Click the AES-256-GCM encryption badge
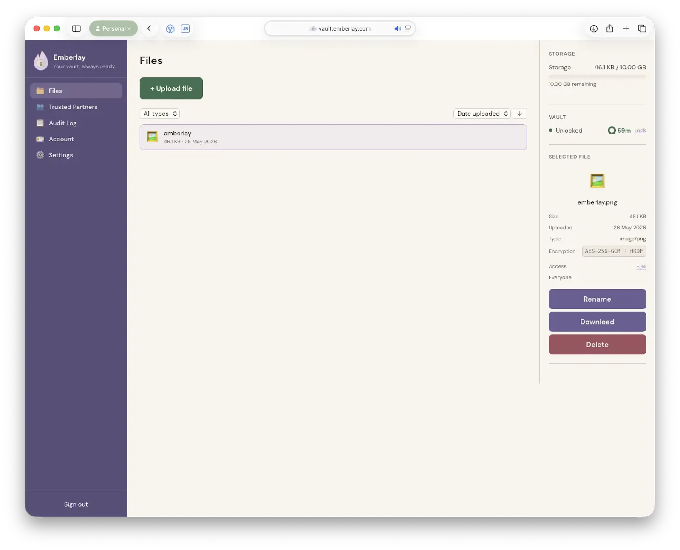680x550 pixels. (614, 251)
